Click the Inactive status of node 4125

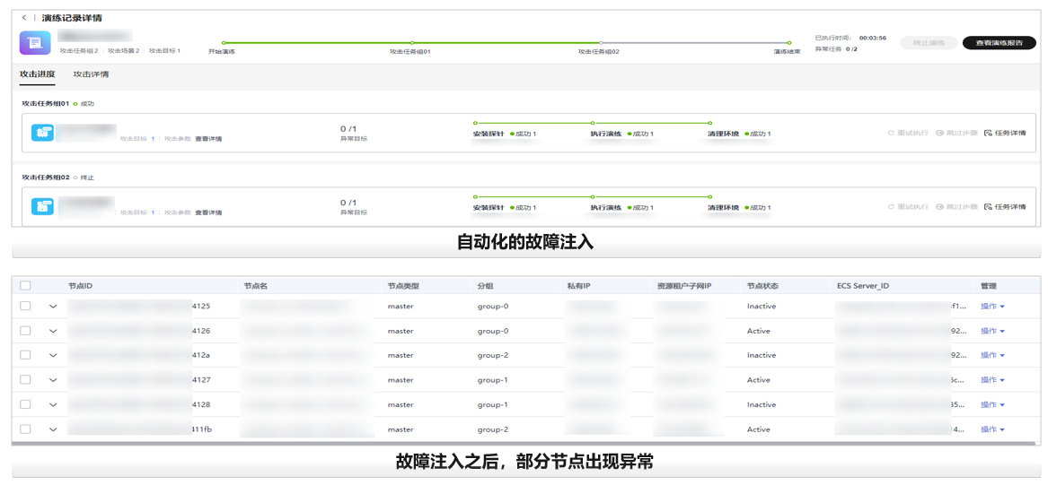(x=762, y=307)
